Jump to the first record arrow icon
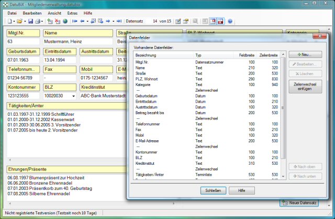Screen dimensions: 335x219 point(75,21)
